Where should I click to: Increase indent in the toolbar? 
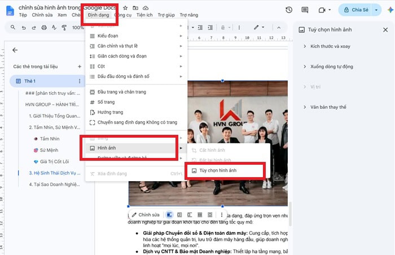tap(210, 28)
